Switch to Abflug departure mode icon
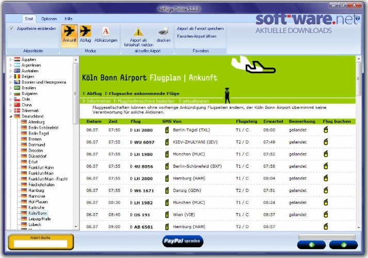This screenshot has width=368, height=258. tap(85, 34)
